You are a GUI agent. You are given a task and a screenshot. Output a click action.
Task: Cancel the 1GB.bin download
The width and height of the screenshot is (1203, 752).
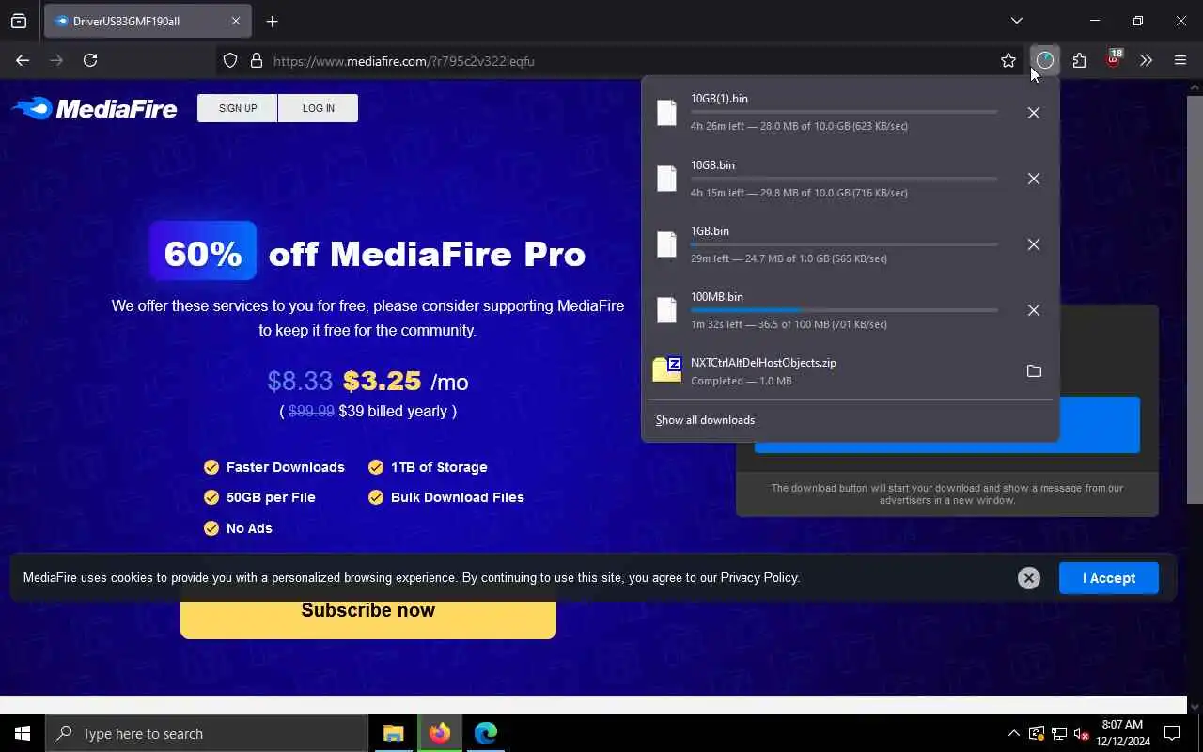(x=1033, y=244)
